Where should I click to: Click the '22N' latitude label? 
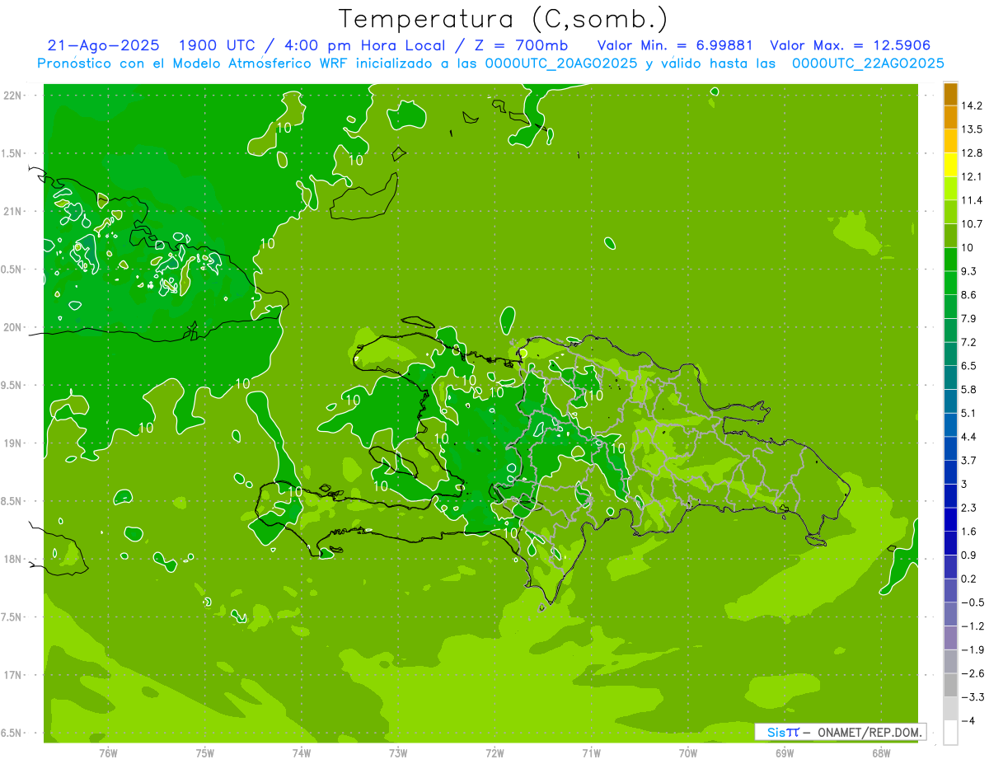point(12,96)
